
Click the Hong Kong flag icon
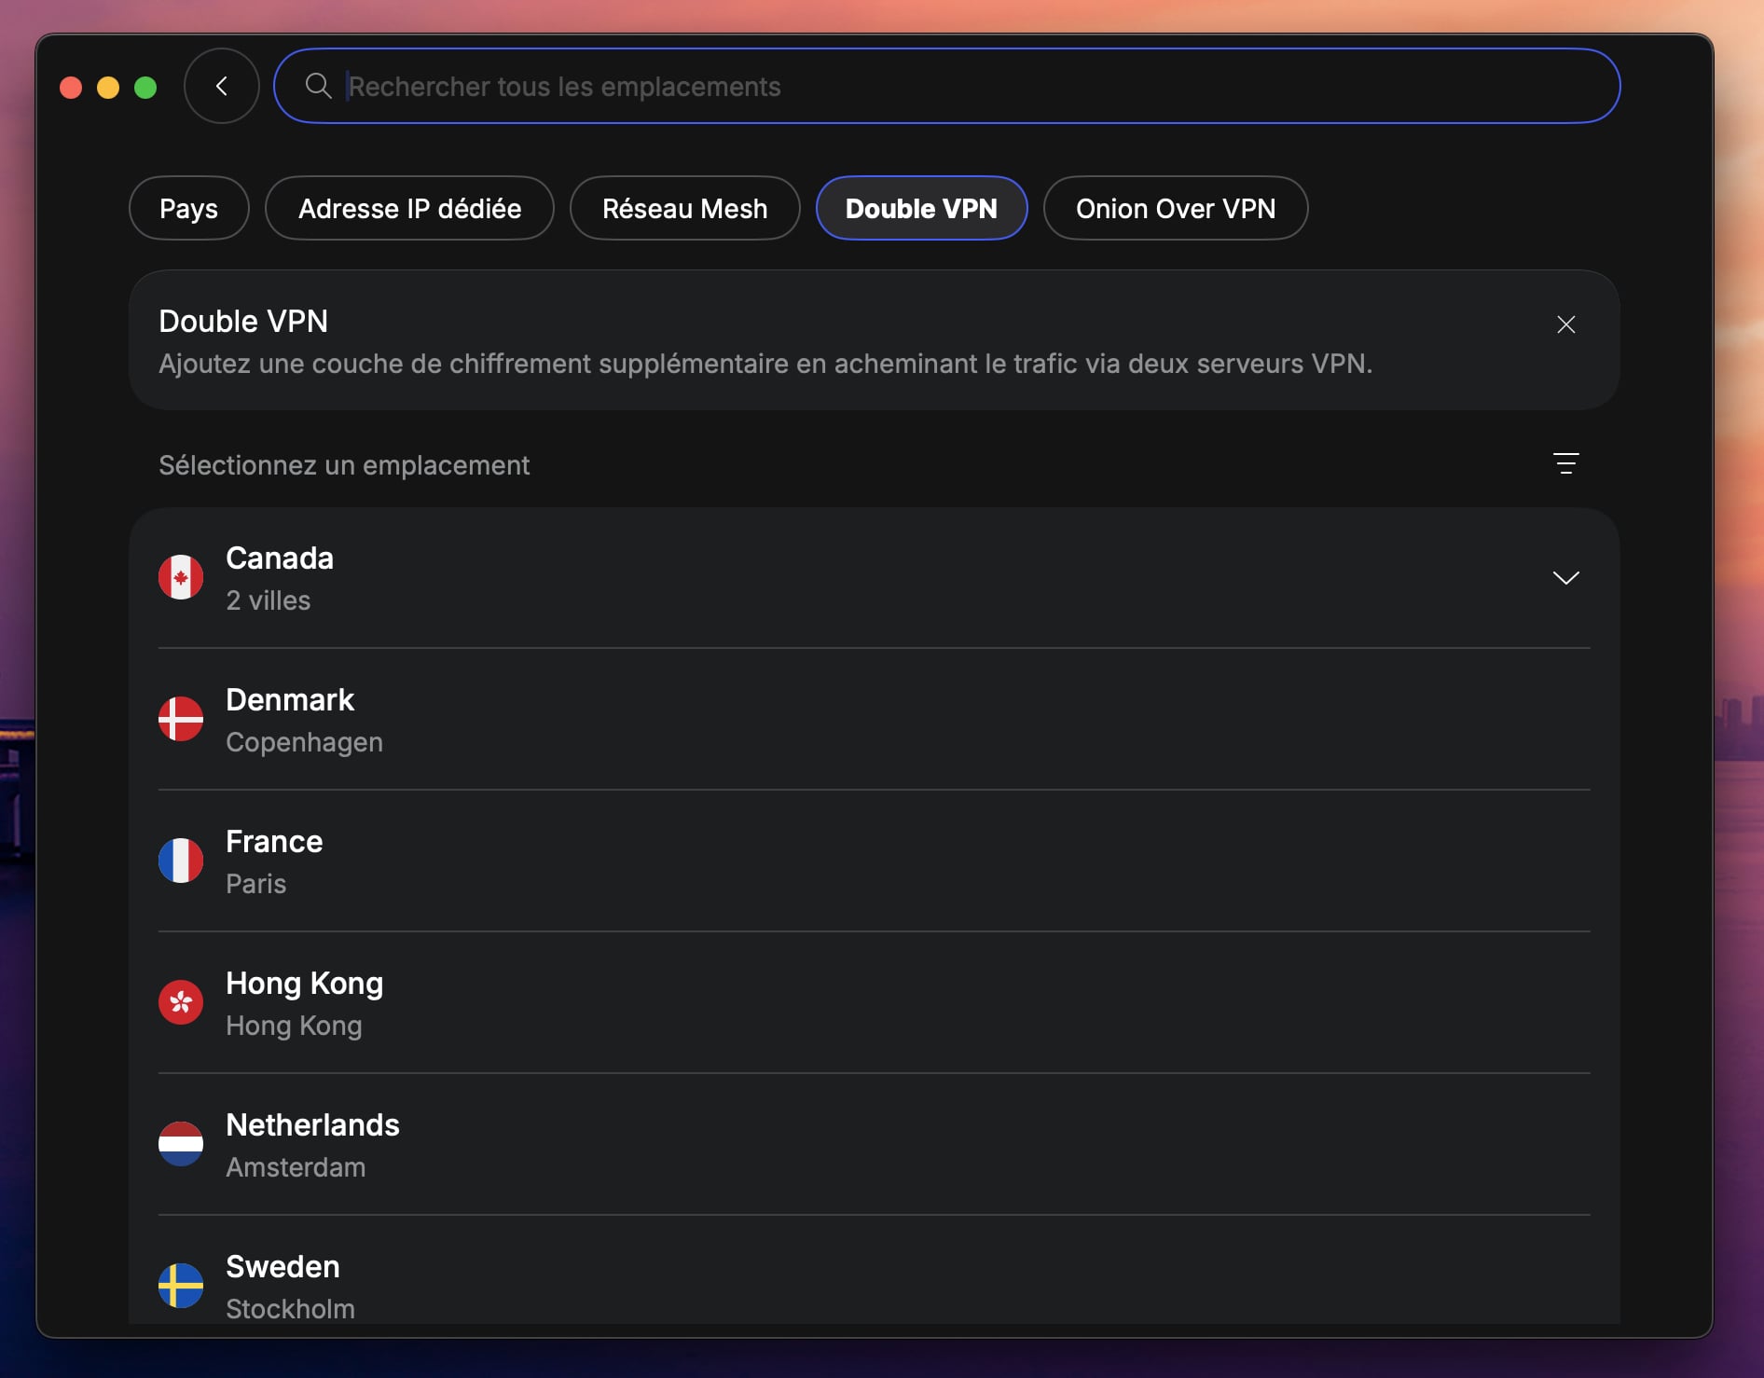click(181, 1002)
